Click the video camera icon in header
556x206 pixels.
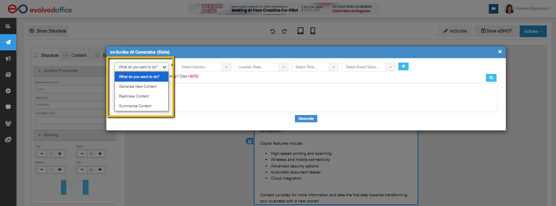[x=494, y=9]
